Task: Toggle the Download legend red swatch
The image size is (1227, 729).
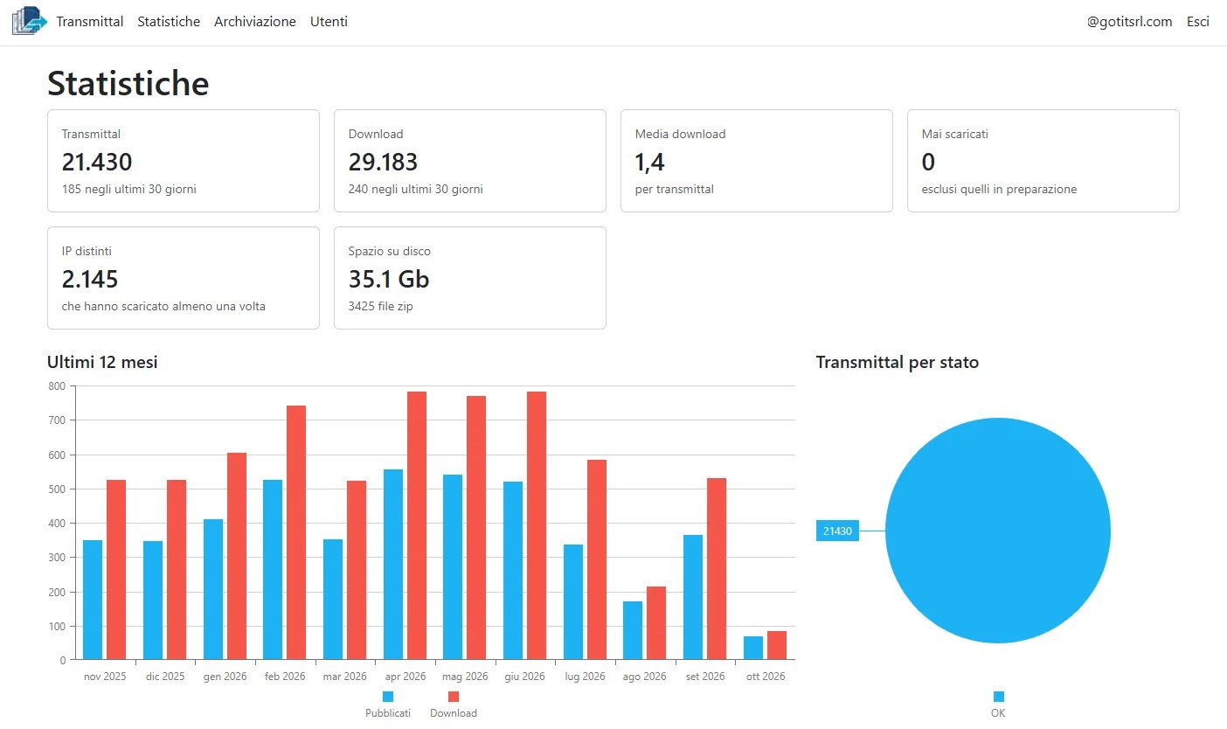Action: pyautogui.click(x=454, y=697)
